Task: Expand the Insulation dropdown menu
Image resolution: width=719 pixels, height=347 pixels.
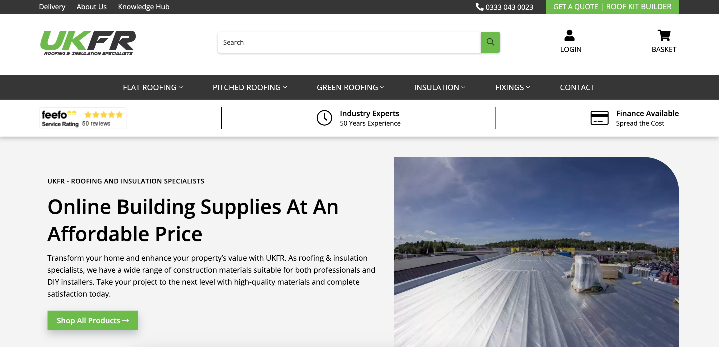Action: tap(439, 88)
